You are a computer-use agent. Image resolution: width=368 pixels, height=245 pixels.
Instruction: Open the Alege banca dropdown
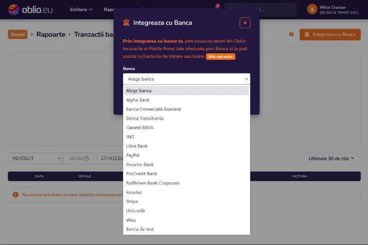click(187, 79)
